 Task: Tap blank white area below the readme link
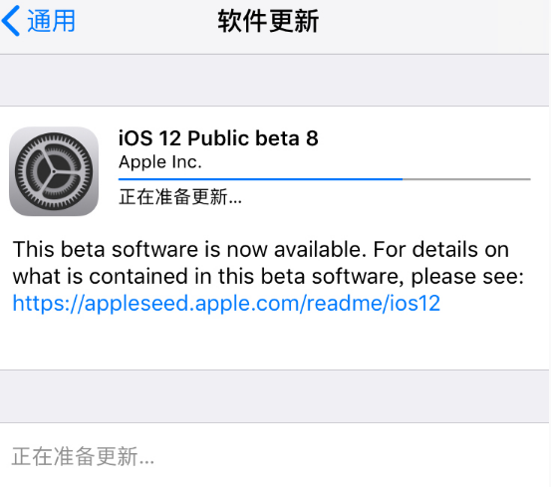(x=274, y=343)
